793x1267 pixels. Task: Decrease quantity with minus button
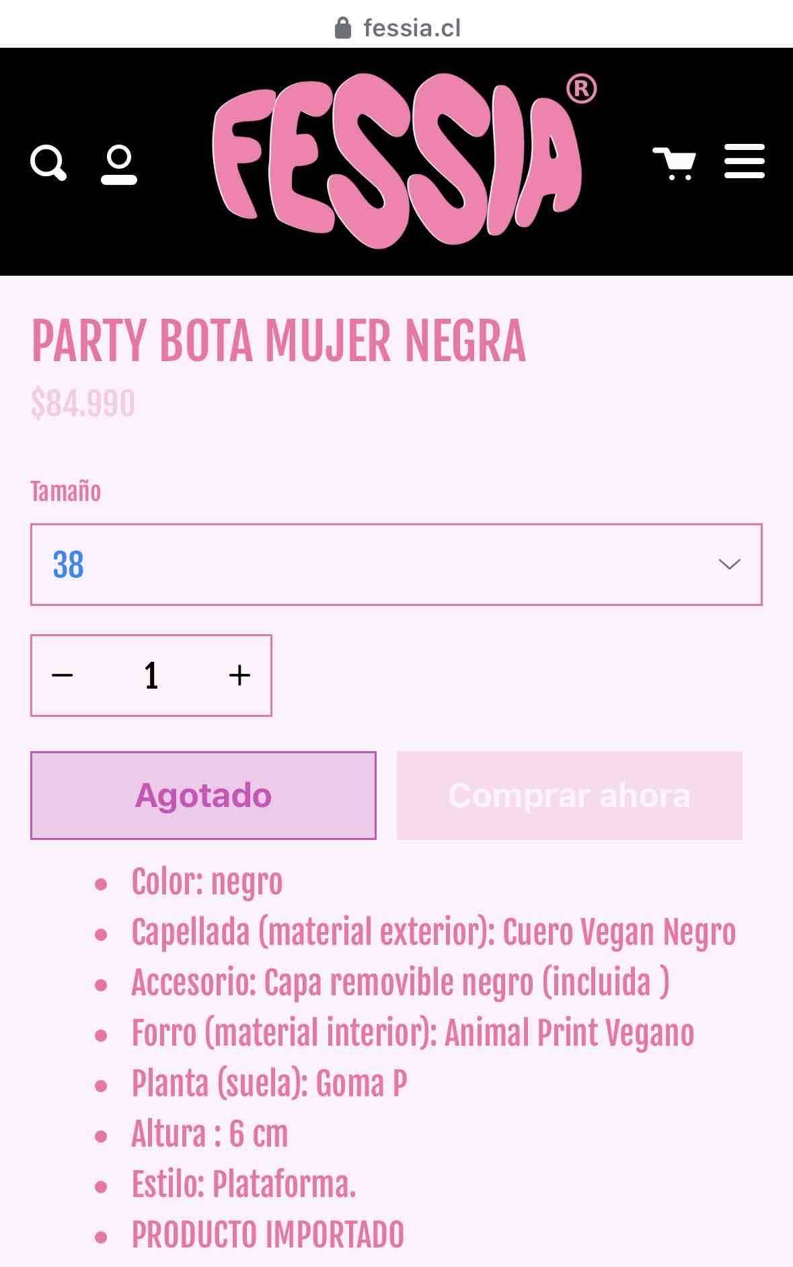pos(63,675)
